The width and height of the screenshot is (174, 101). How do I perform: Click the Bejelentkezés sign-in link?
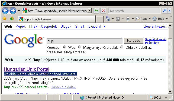155,26
